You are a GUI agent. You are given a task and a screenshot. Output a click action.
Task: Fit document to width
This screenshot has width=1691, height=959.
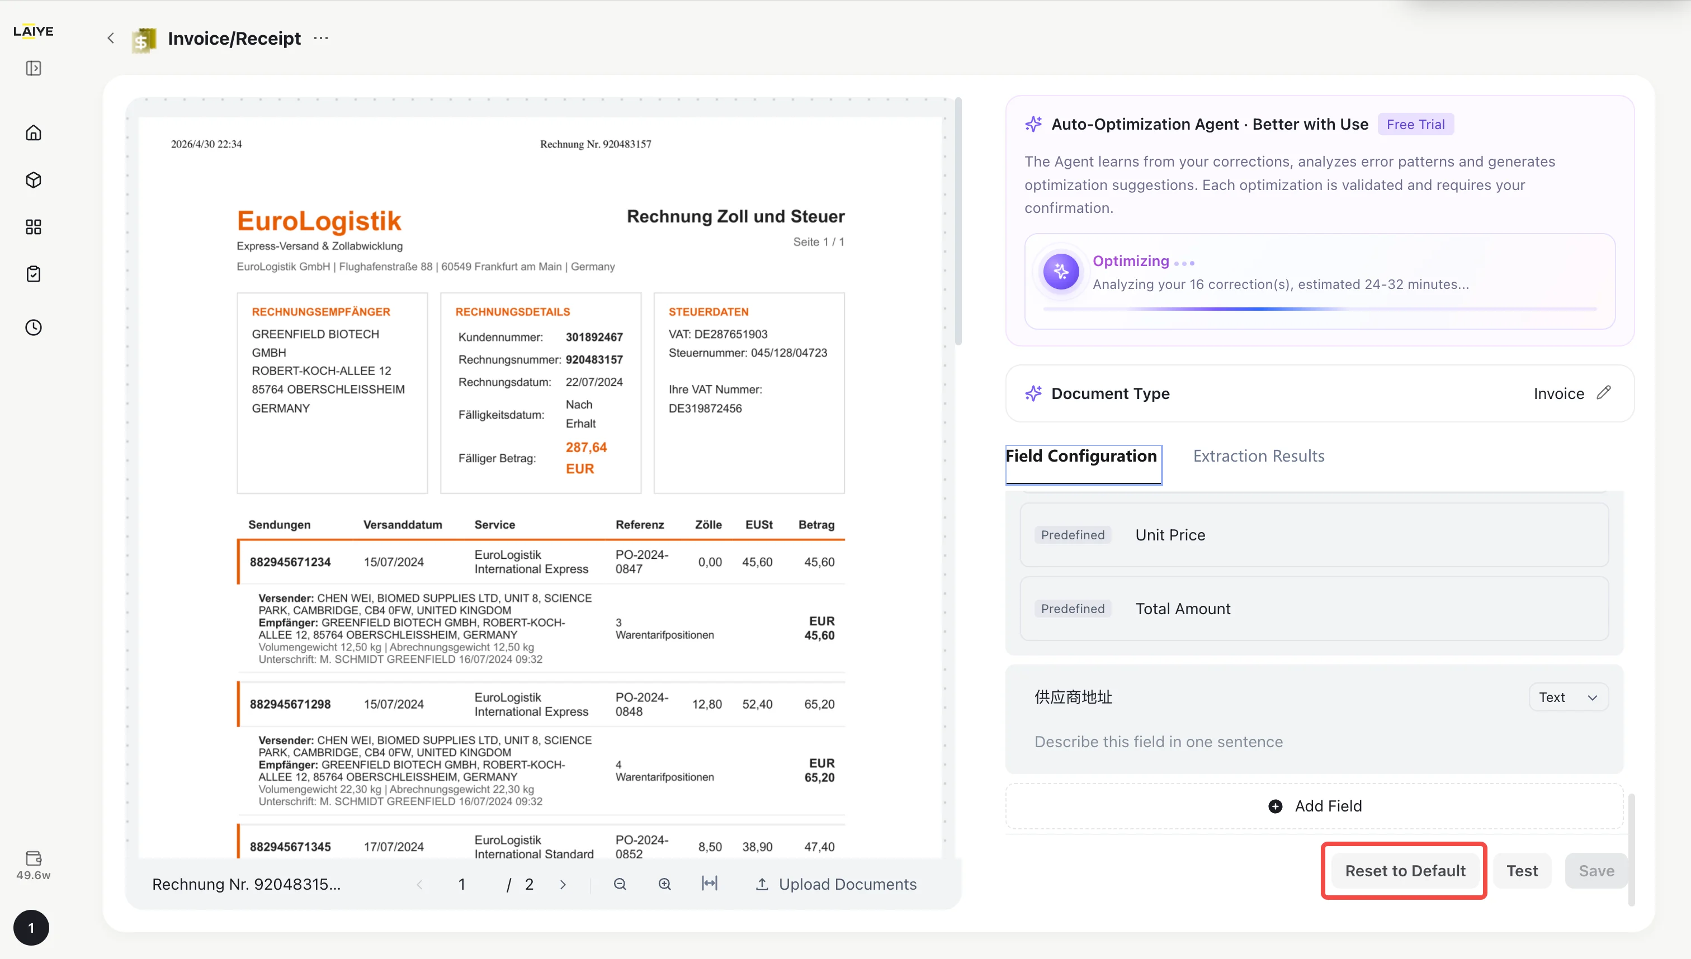[710, 884]
